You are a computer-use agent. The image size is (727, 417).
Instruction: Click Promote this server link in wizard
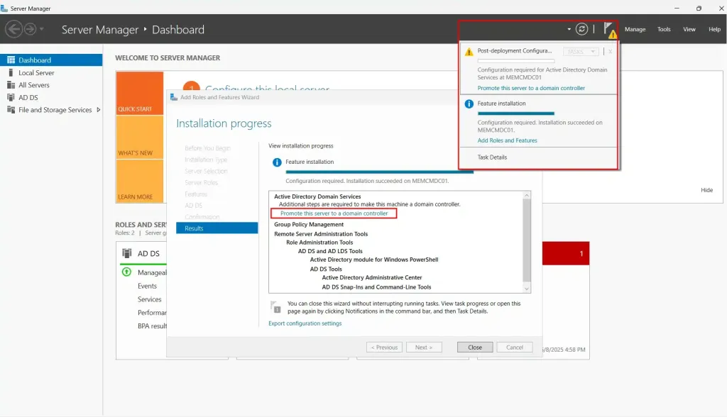pos(334,213)
